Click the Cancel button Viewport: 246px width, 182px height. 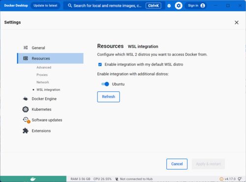[177, 164]
